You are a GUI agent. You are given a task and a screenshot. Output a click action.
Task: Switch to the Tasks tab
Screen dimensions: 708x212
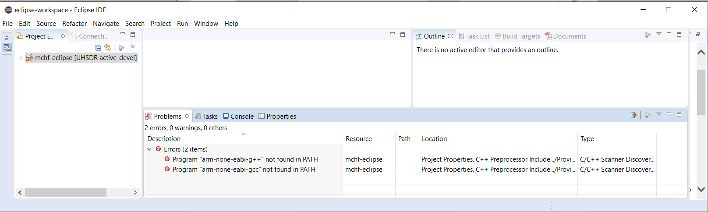click(x=206, y=116)
